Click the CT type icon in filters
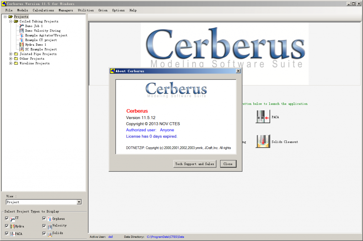This screenshot has height=241, width=363. (12, 219)
